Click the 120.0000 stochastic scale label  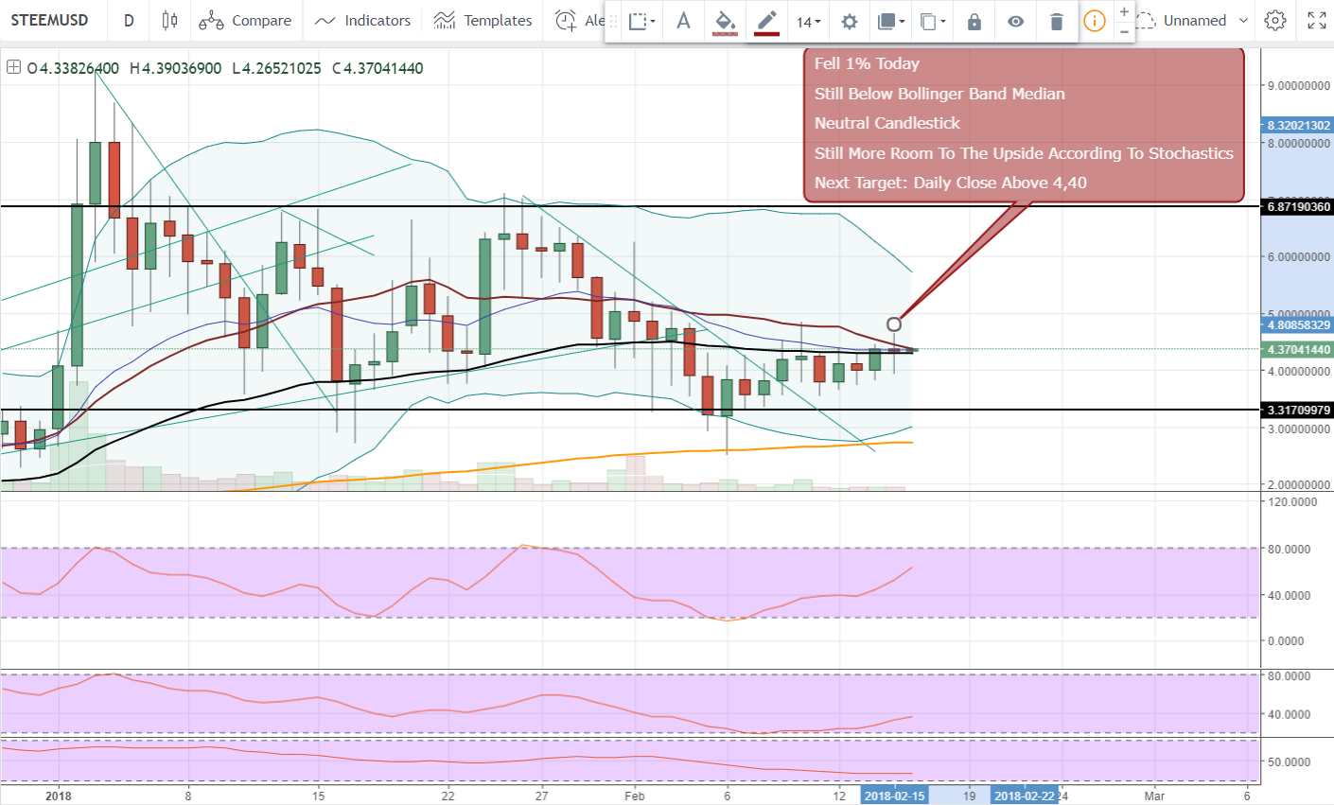coord(1292,501)
